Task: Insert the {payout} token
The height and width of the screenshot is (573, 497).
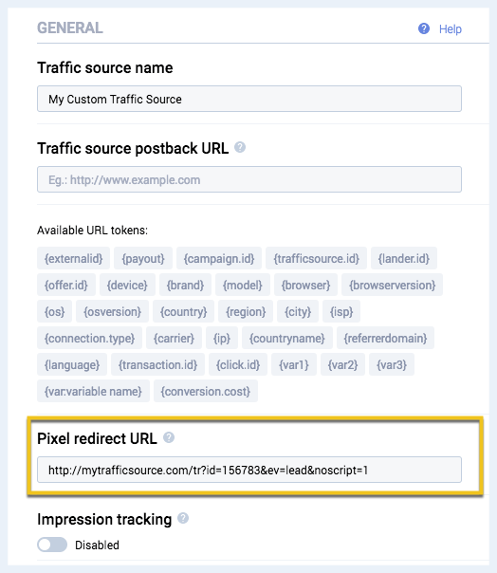Action: coord(143,258)
